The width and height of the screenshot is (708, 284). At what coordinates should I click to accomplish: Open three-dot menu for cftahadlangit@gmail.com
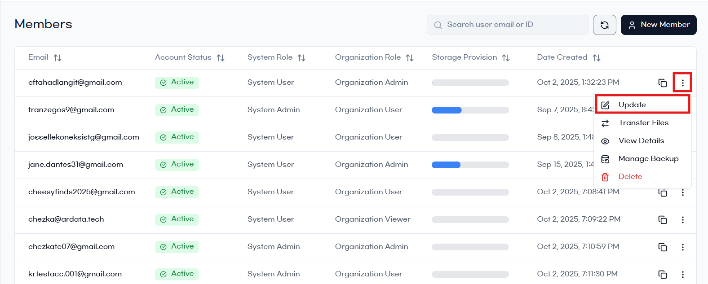[682, 83]
